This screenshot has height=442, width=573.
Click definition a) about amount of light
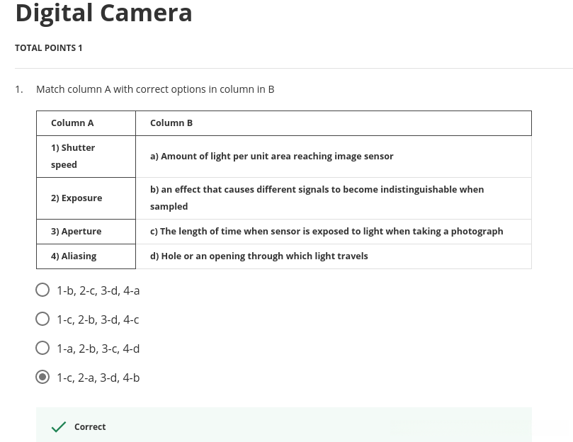[271, 157]
